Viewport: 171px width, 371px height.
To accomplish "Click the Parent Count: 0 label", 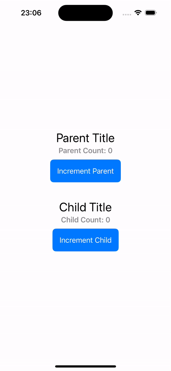I will 85,151.
